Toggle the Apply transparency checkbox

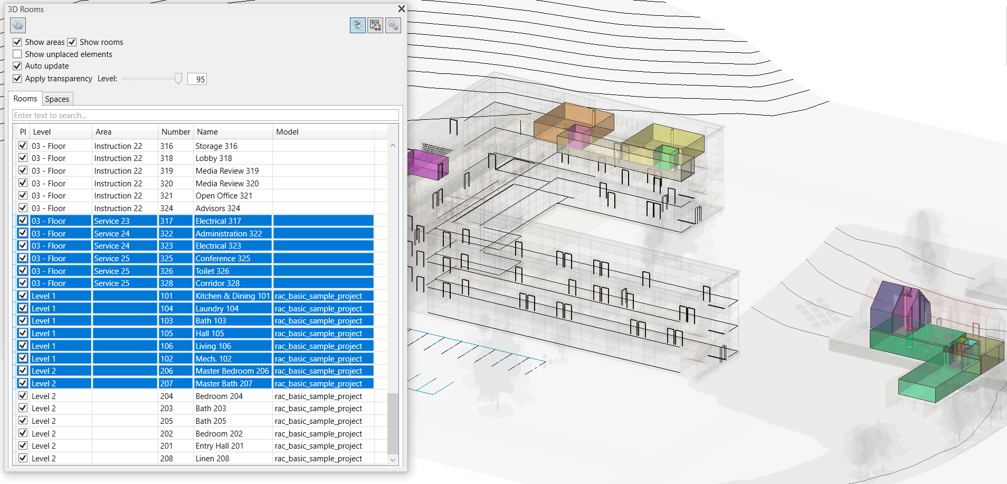click(17, 79)
